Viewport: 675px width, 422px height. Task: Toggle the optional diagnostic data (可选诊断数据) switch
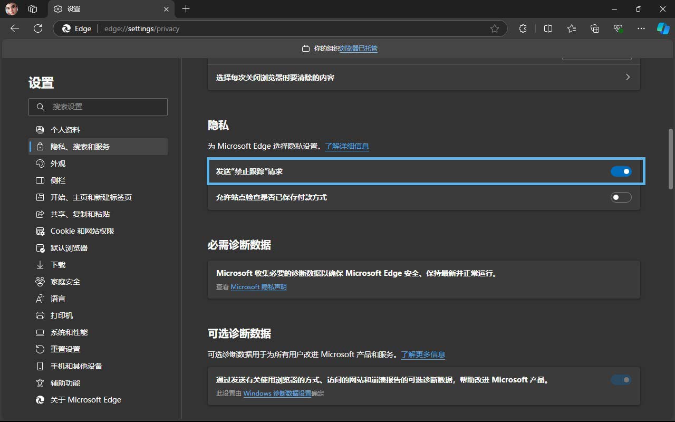[x=621, y=380]
